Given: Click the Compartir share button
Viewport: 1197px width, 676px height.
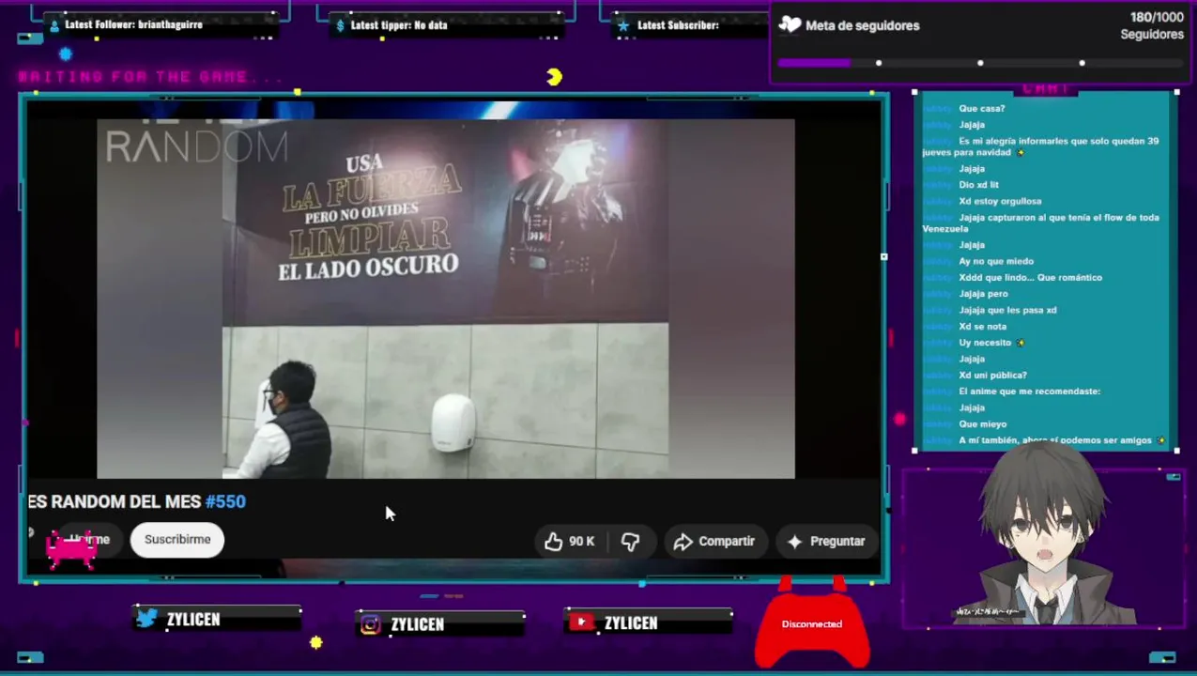Looking at the screenshot, I should click(714, 541).
